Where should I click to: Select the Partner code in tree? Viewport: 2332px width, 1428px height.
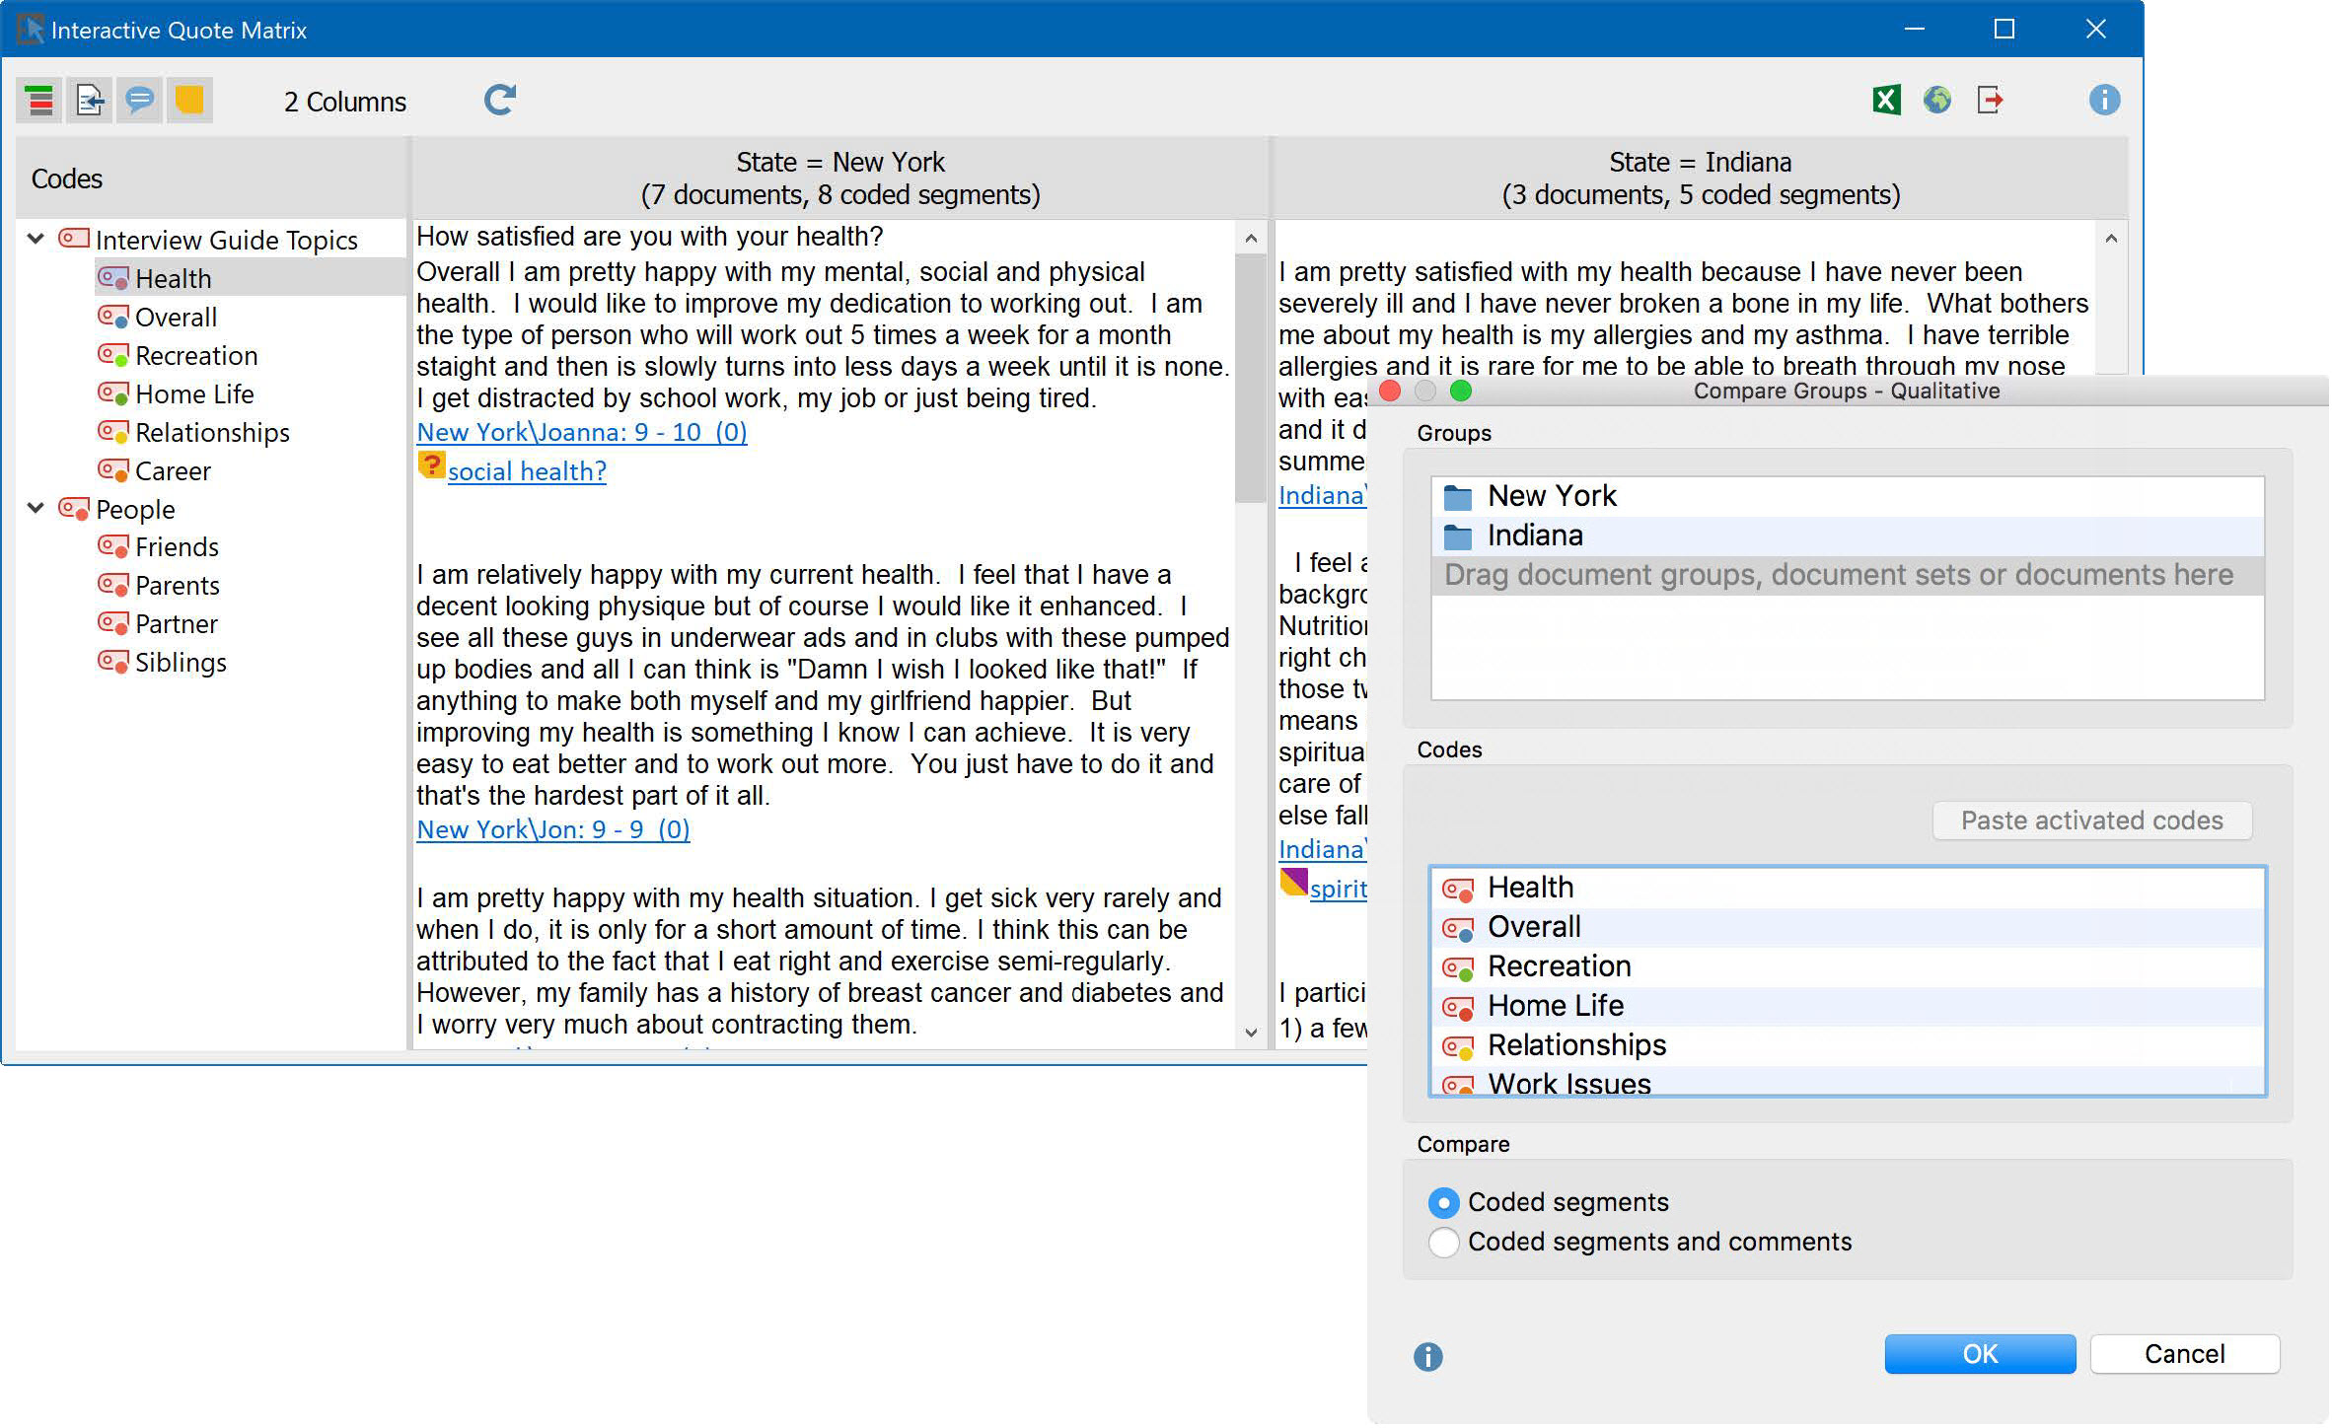[x=176, y=624]
